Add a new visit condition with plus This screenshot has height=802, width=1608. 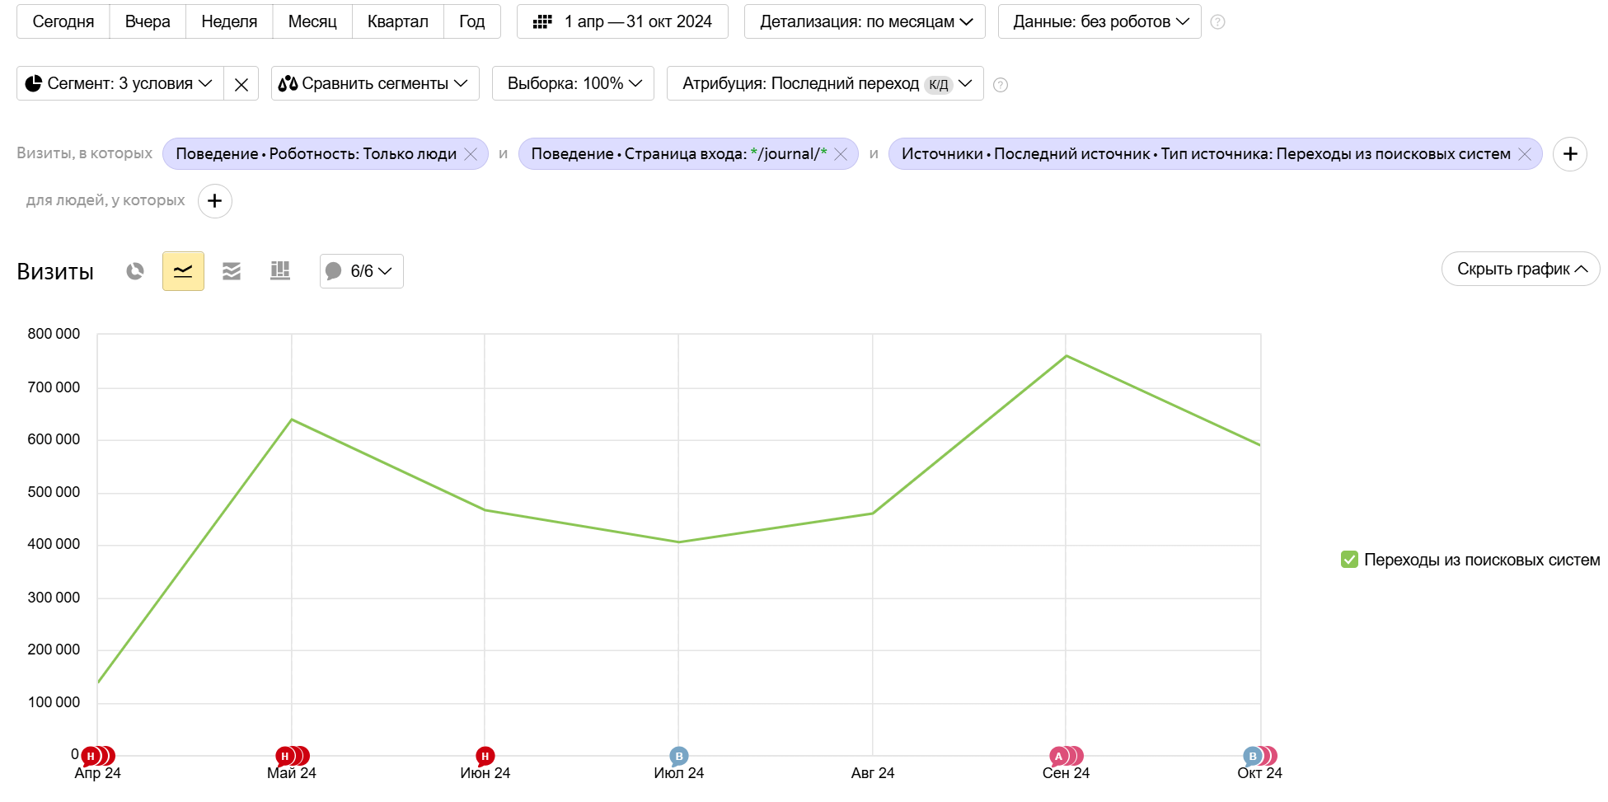1569,154
